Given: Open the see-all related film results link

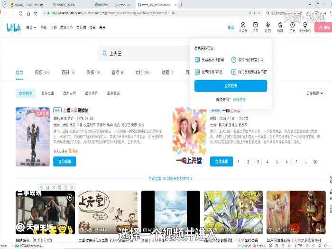Looking at the screenshot, I should 170,179.
